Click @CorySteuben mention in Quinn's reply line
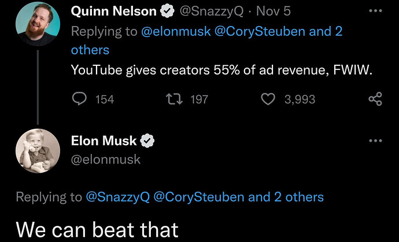 point(260,32)
